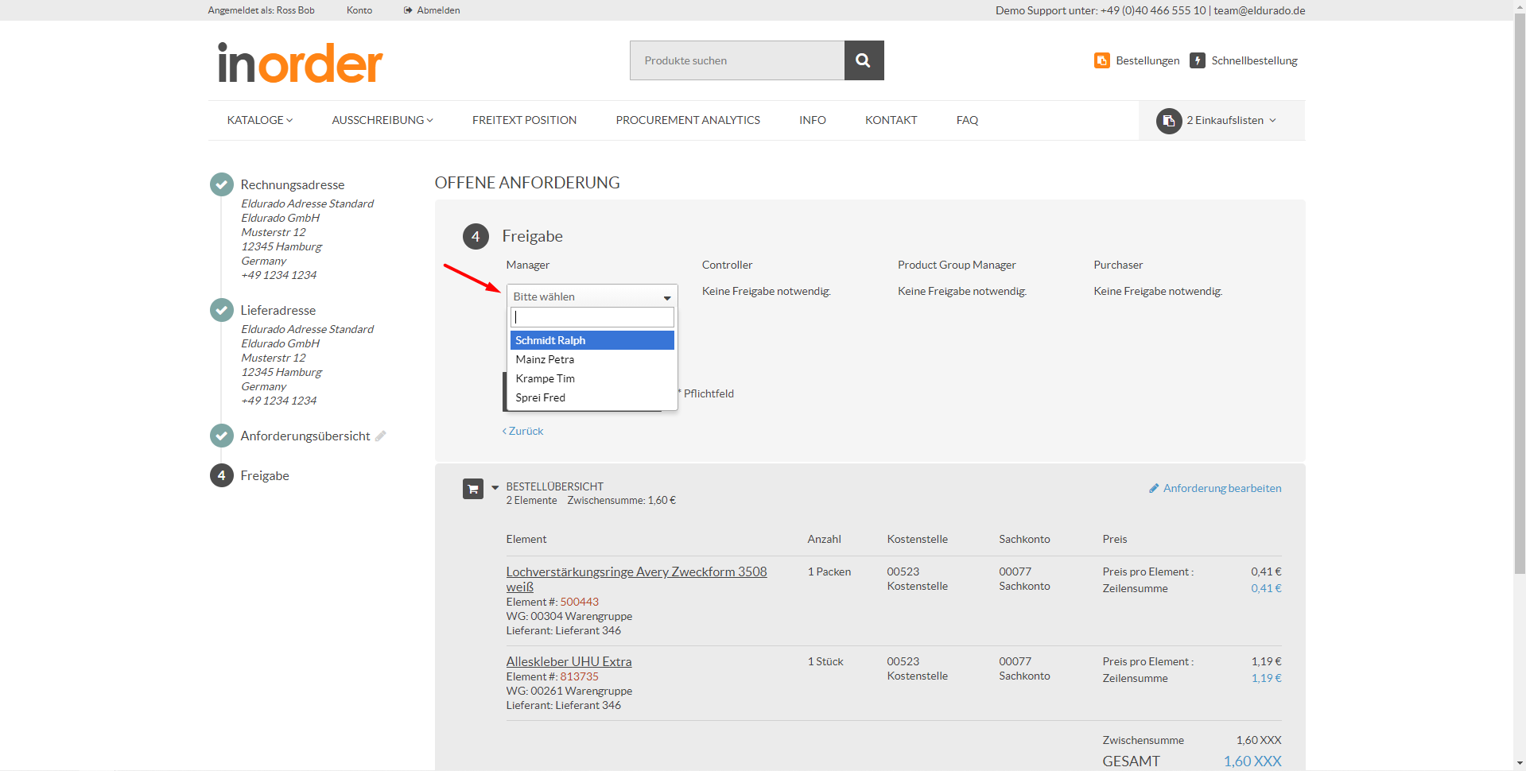Click the Einkaufslisten list icon

tap(1168, 121)
